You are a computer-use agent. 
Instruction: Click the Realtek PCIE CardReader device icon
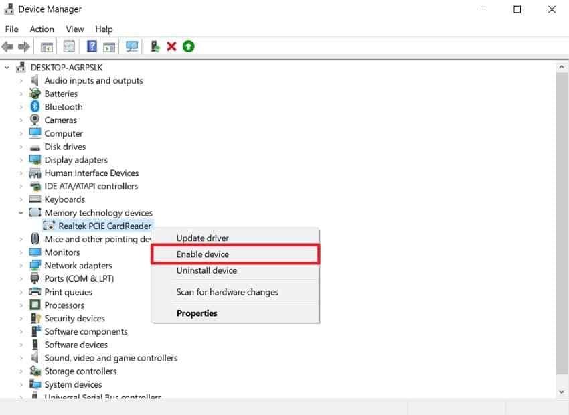point(49,226)
